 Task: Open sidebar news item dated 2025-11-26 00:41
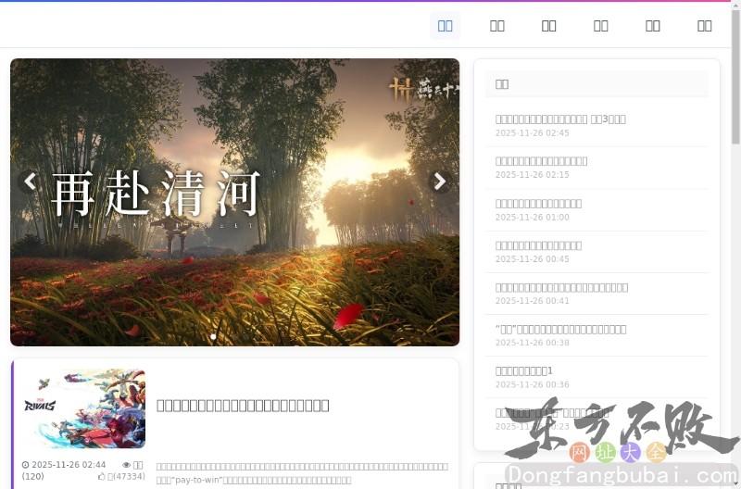click(x=561, y=287)
